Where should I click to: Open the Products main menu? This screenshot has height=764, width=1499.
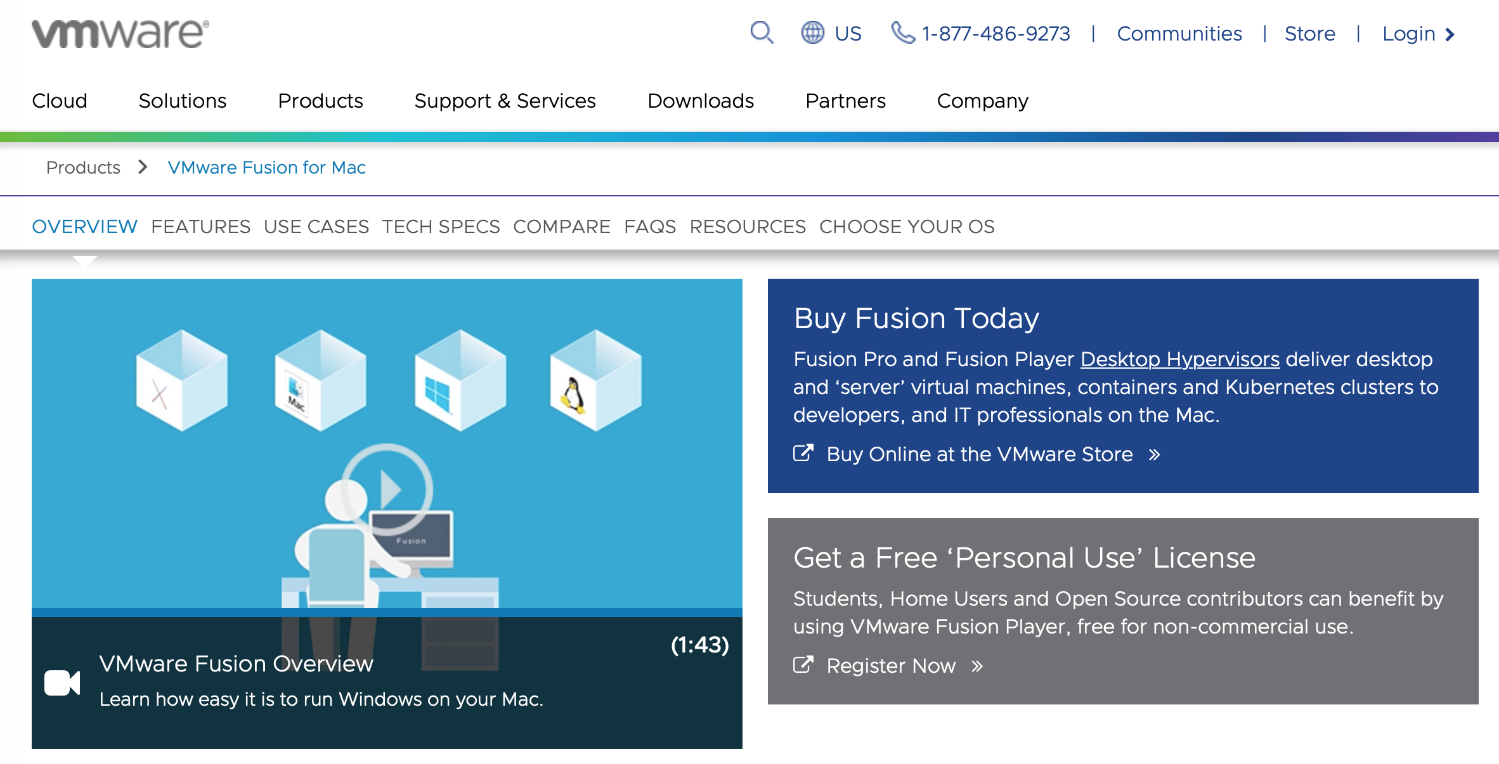[x=320, y=101]
